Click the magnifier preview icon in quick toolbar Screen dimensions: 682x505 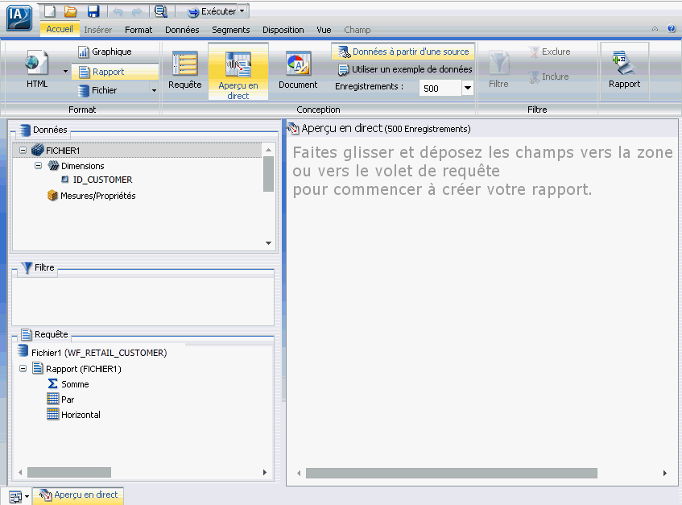[161, 11]
